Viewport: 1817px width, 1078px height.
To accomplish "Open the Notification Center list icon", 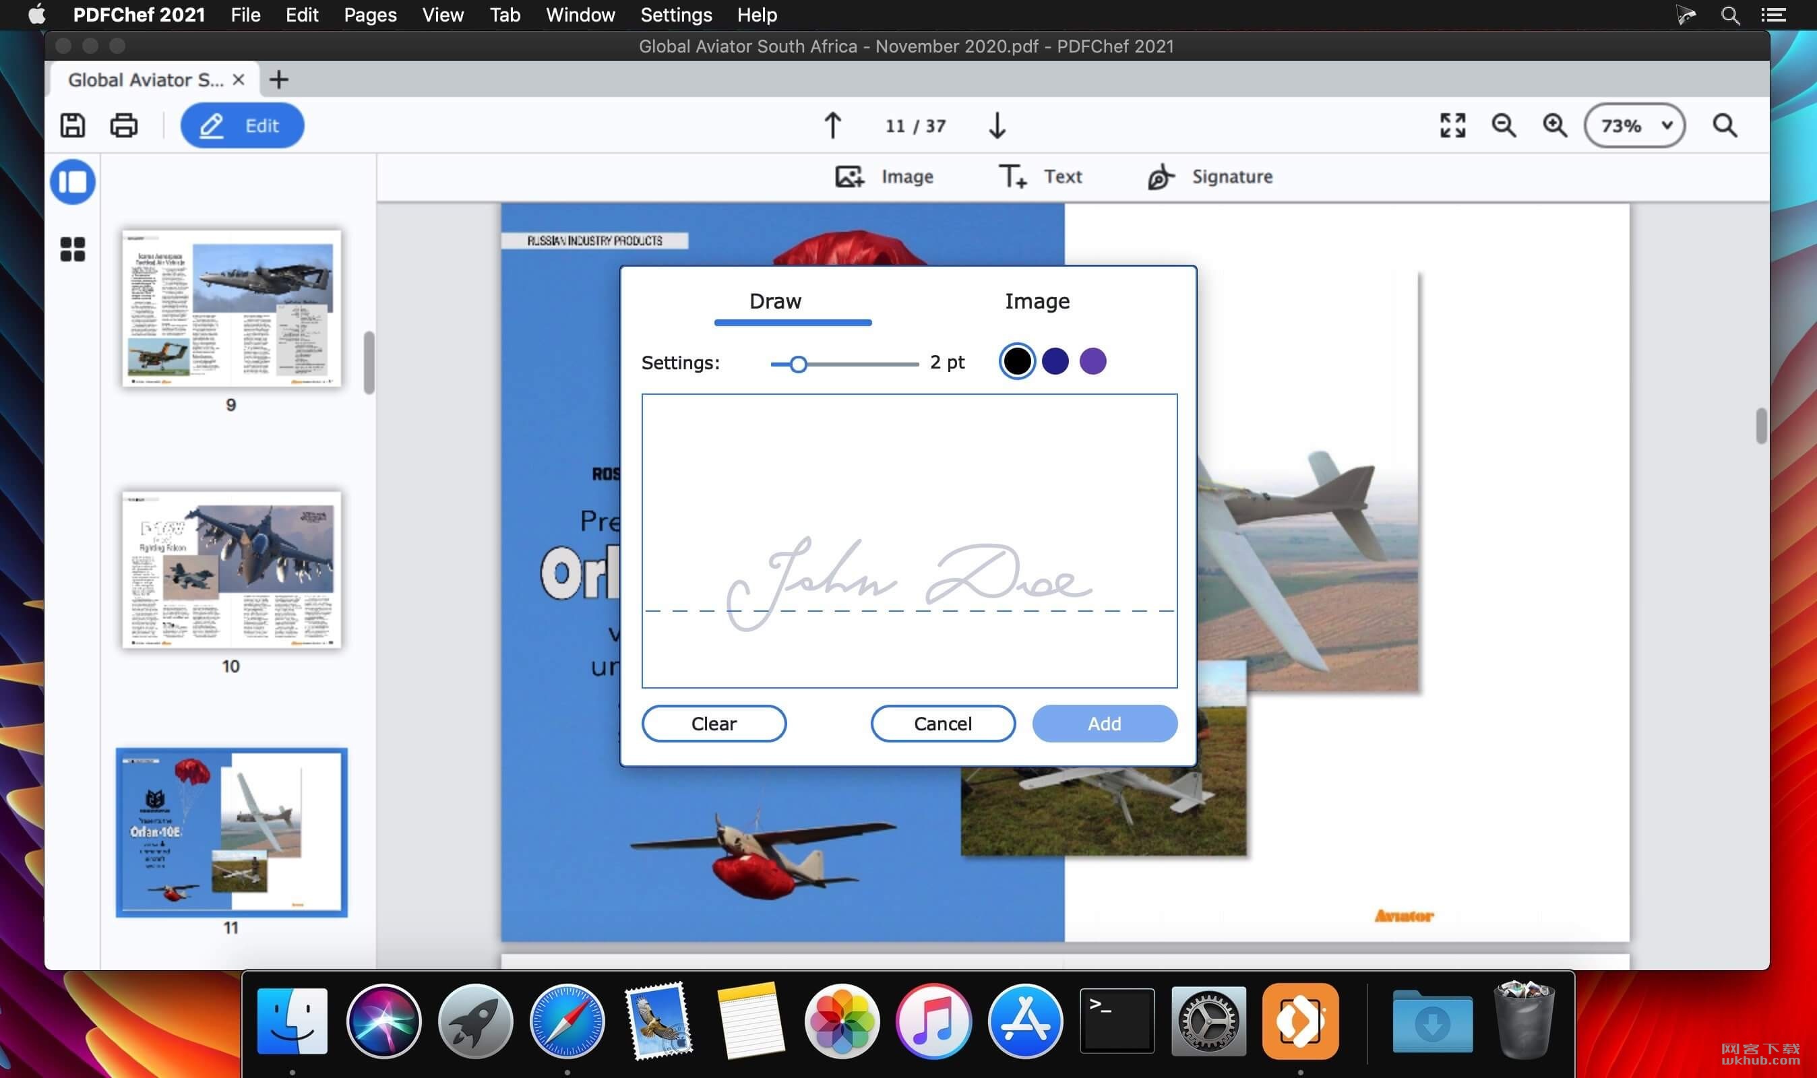I will coord(1773,15).
